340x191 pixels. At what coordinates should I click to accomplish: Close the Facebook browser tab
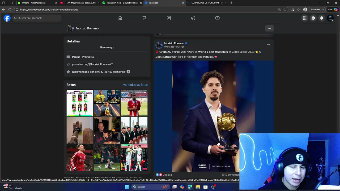[x=183, y=3]
